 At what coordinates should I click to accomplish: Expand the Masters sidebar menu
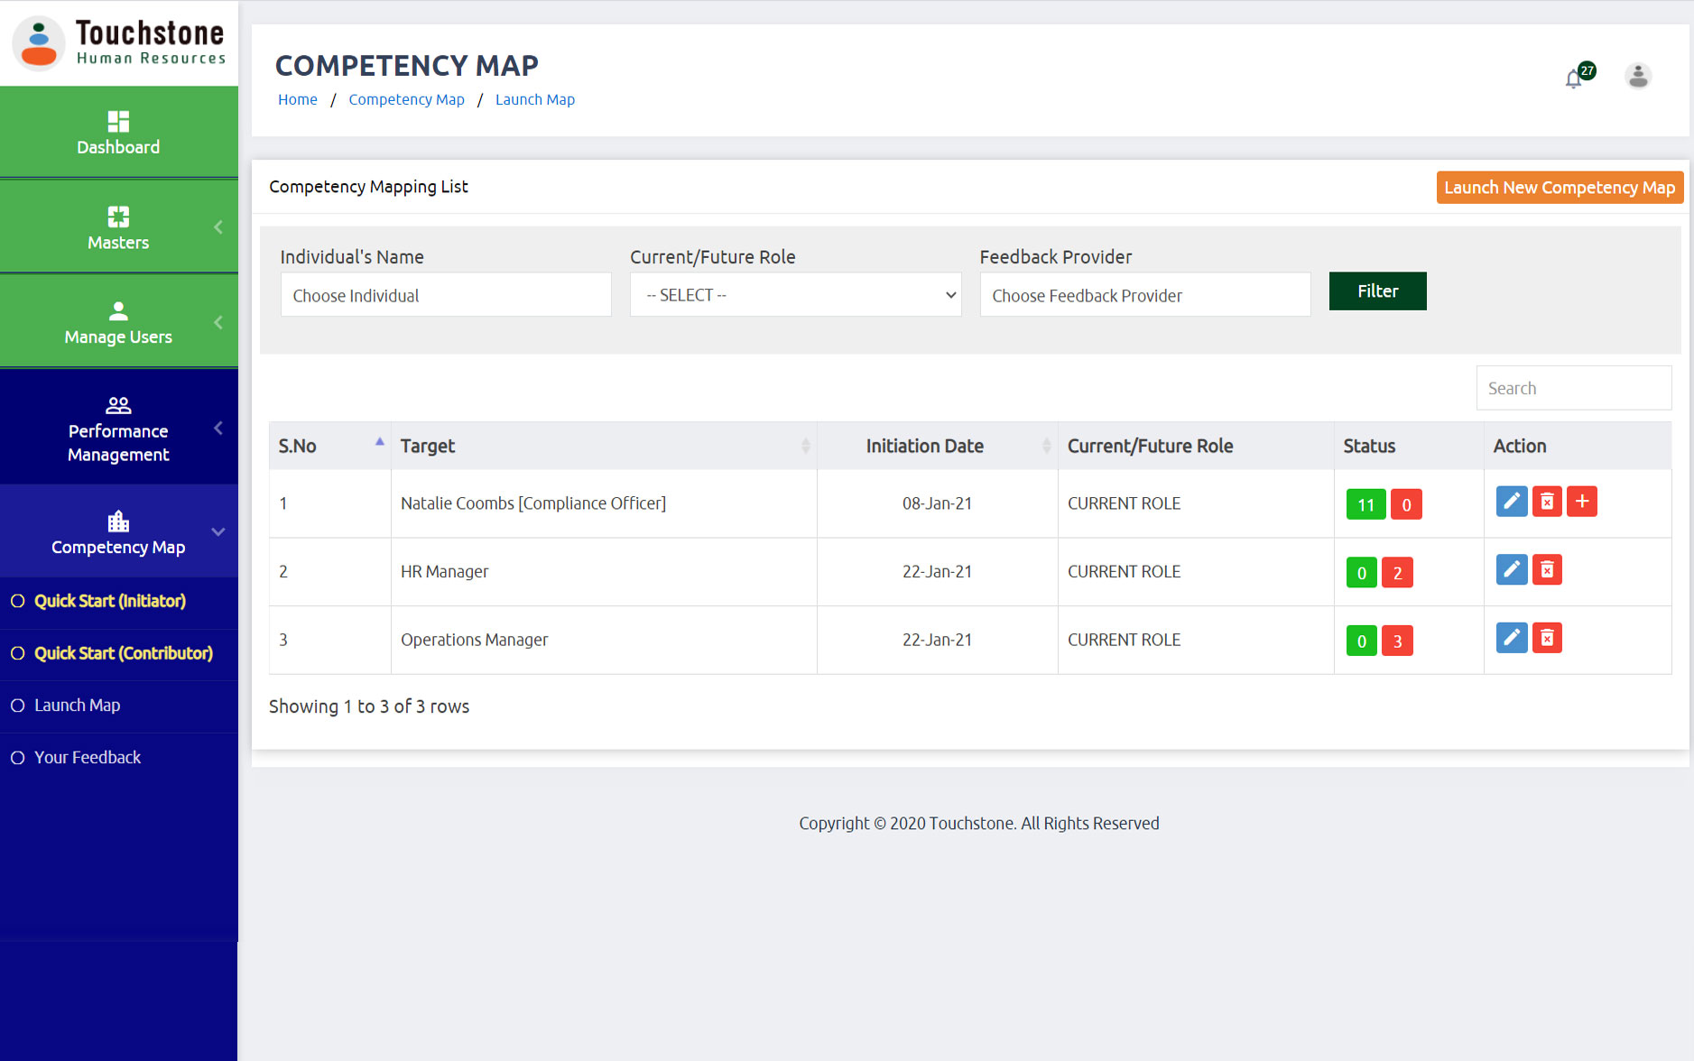(118, 226)
